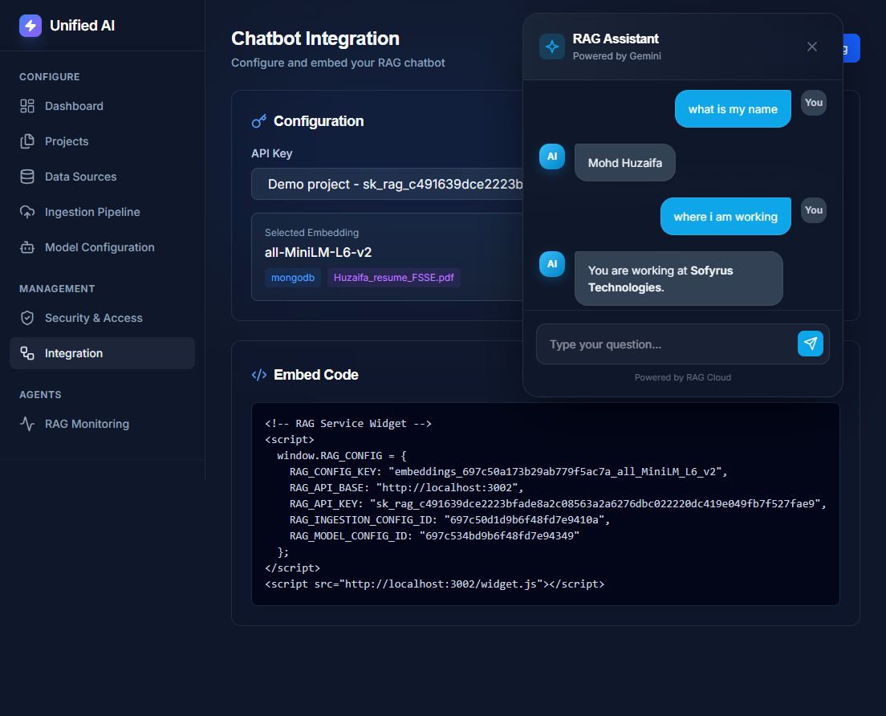Image resolution: width=886 pixels, height=716 pixels.
Task: Click the Type your question input field
Action: pyautogui.click(x=667, y=344)
